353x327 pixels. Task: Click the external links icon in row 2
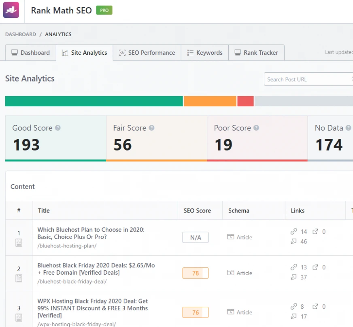[315, 267]
